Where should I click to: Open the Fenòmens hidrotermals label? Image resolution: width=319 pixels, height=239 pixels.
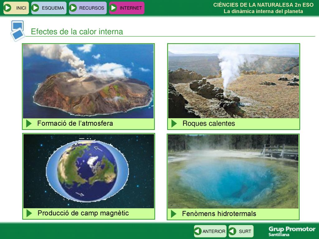(x=219, y=213)
